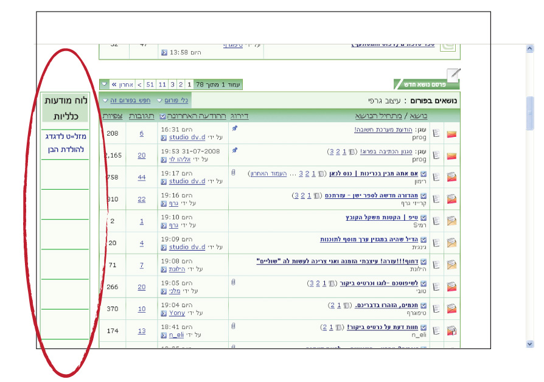544x382 pixels.
Task: Open thread 'הודעת מערכת חשובה!'
Action: click(383, 130)
